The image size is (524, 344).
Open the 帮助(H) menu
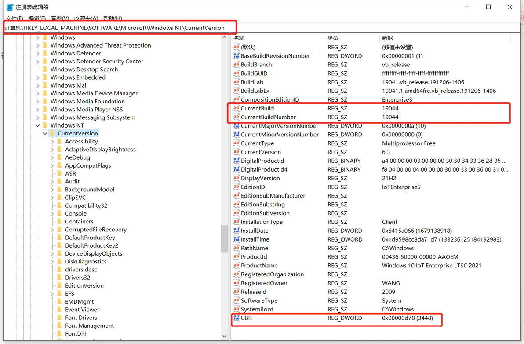tap(113, 18)
